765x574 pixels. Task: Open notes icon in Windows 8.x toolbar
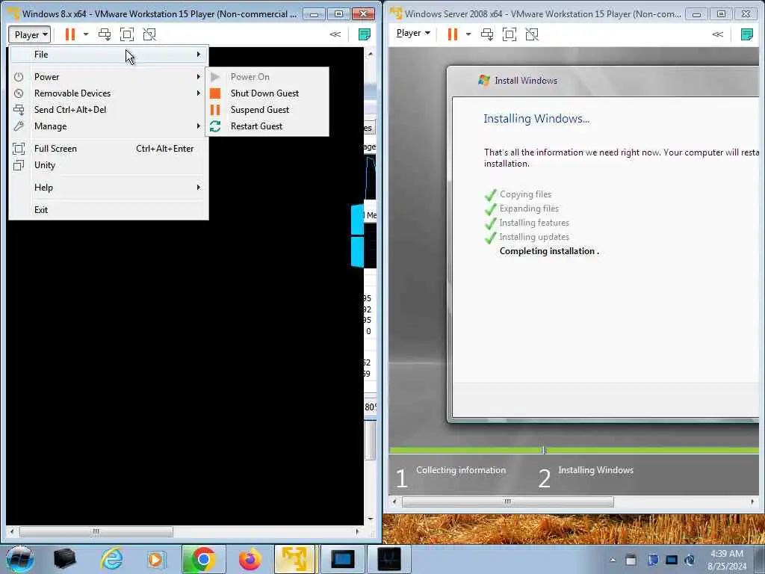365,34
